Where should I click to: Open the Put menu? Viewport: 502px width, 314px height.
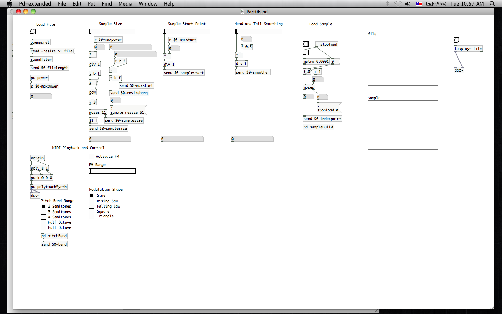point(91,4)
